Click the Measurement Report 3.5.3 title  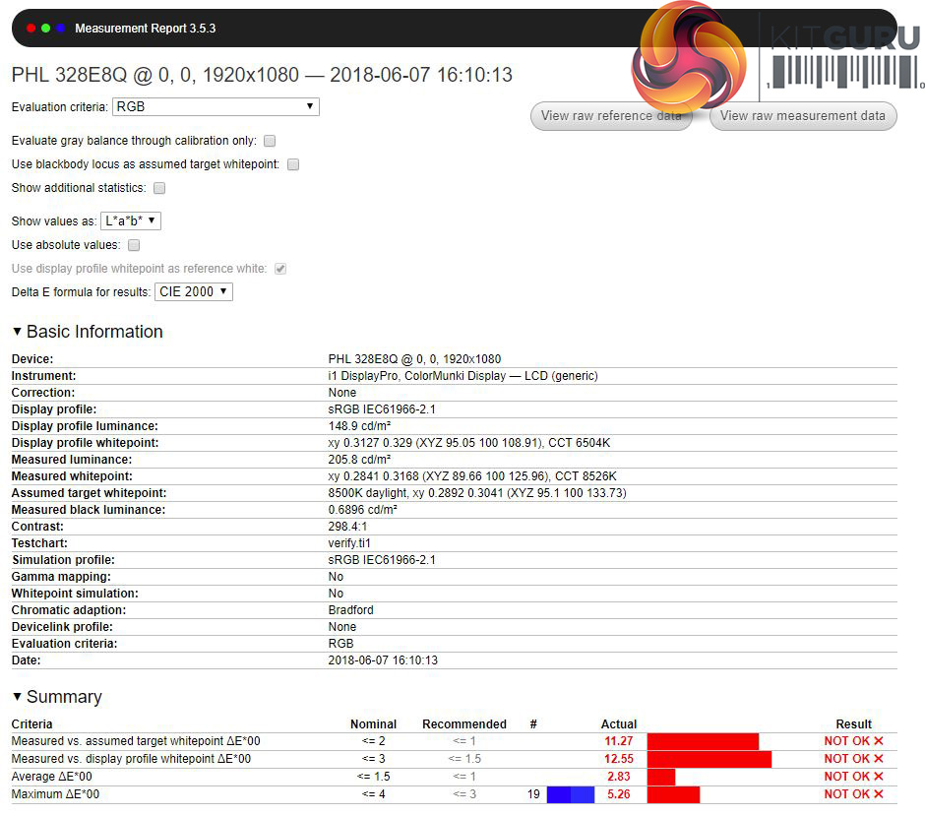point(145,29)
